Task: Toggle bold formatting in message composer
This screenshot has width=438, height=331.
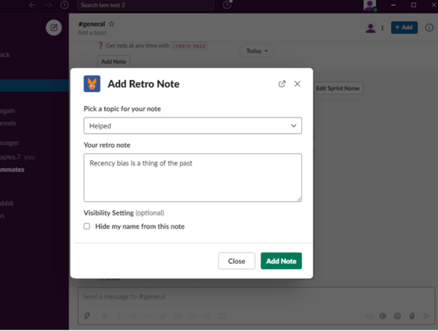Action: [105, 316]
